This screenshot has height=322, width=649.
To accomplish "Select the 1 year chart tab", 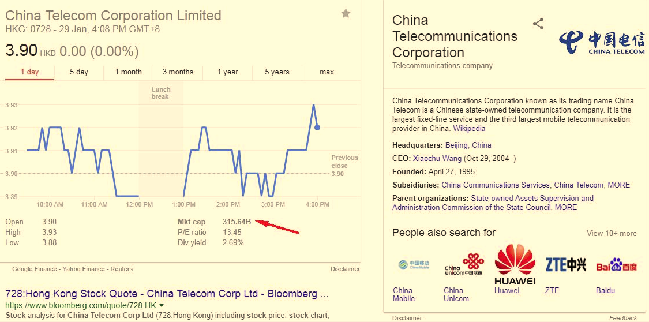I will (227, 72).
